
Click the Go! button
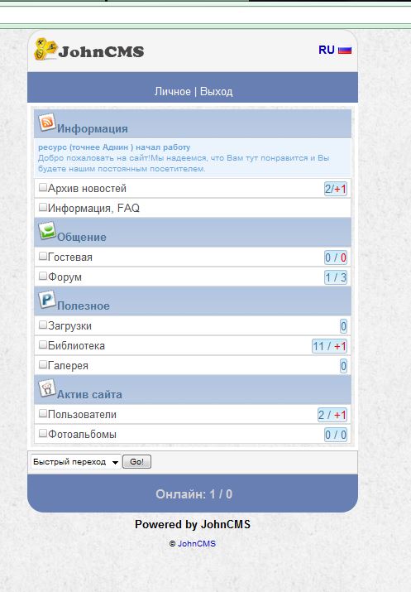pyautogui.click(x=137, y=462)
